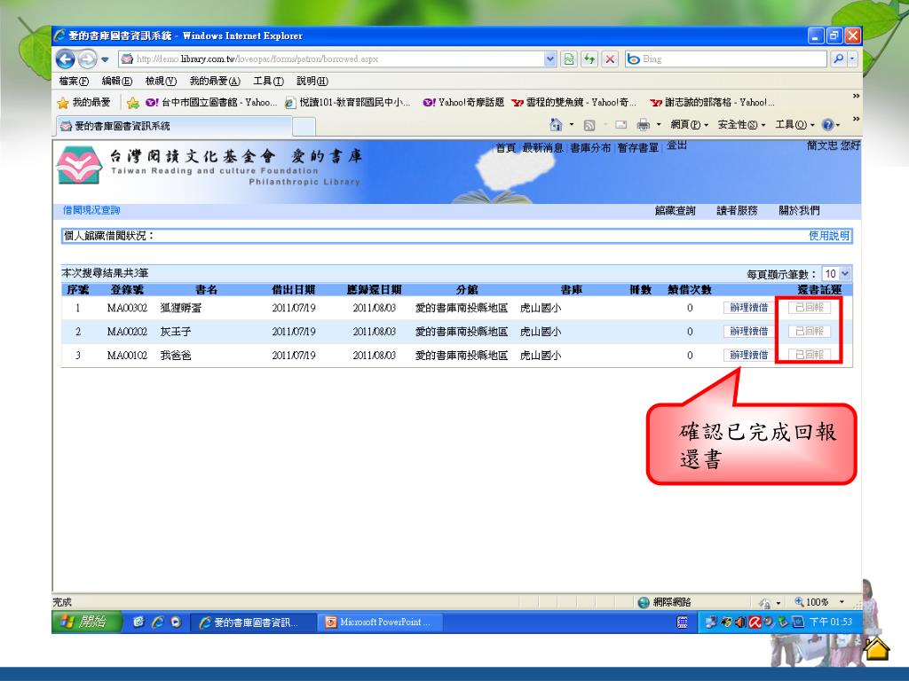
Task: Open the 我的最愛(A) menu
Action: tap(215, 81)
